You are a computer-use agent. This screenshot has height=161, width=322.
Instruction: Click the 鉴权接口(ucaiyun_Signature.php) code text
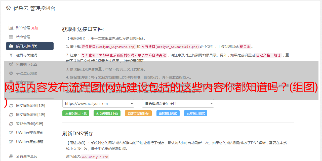(108, 47)
